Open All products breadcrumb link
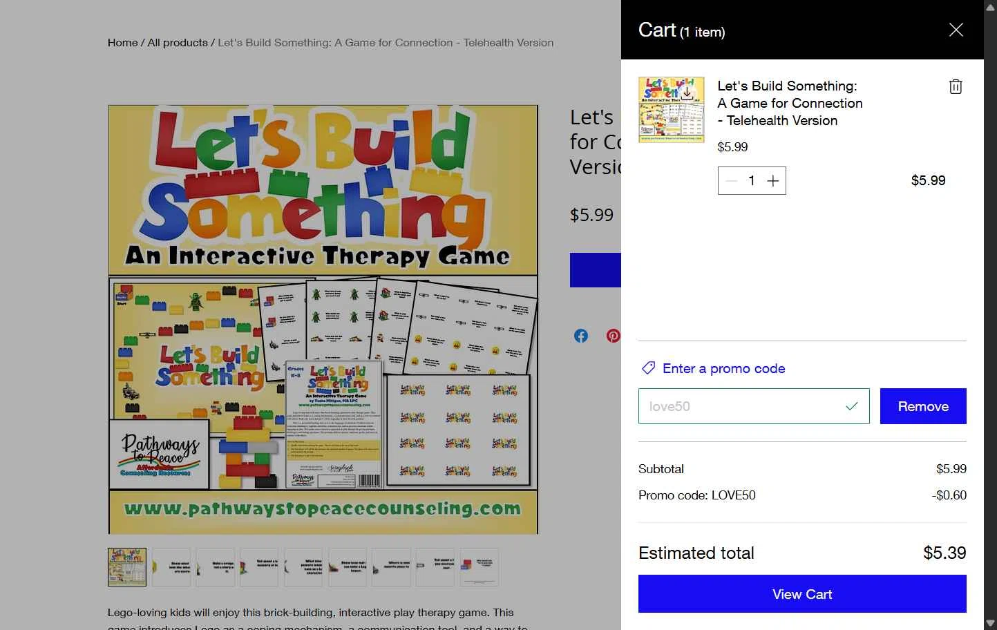 click(178, 43)
